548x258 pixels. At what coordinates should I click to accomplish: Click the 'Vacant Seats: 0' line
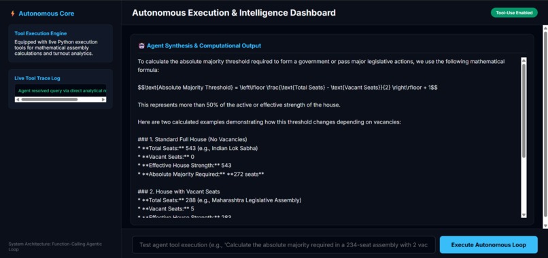click(x=166, y=157)
